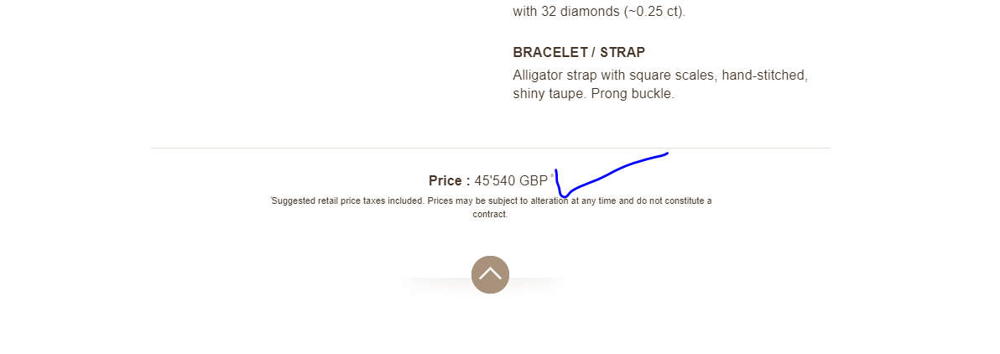Click the '32 diamonds' text
This screenshot has height=354, width=1000.
(x=581, y=12)
